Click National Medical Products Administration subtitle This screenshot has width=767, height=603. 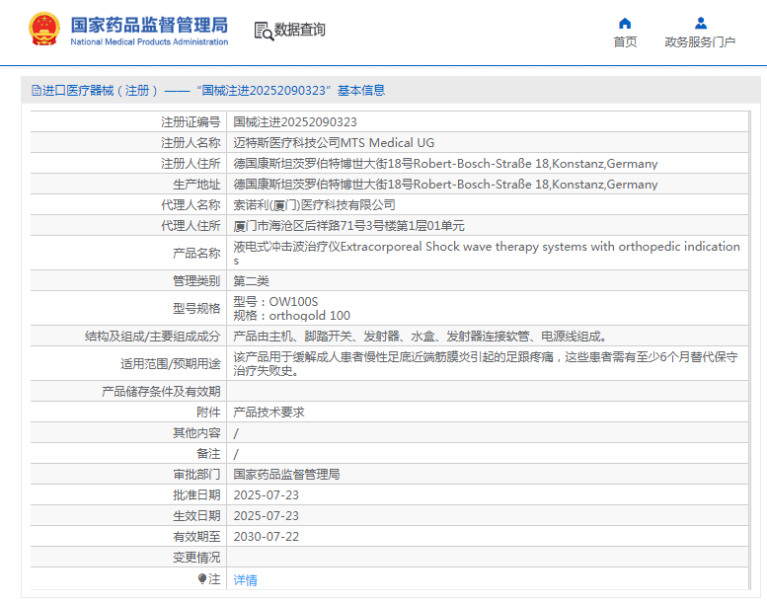tap(149, 42)
